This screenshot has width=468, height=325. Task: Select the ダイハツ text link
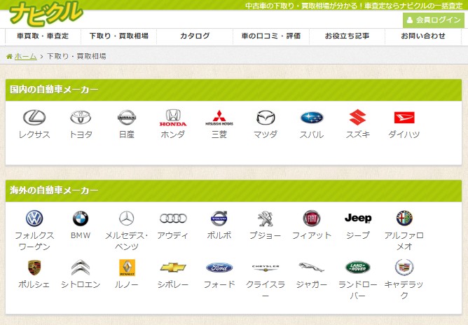coord(404,134)
